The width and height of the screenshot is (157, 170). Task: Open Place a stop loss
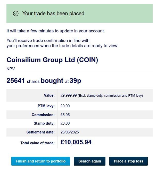point(128,161)
